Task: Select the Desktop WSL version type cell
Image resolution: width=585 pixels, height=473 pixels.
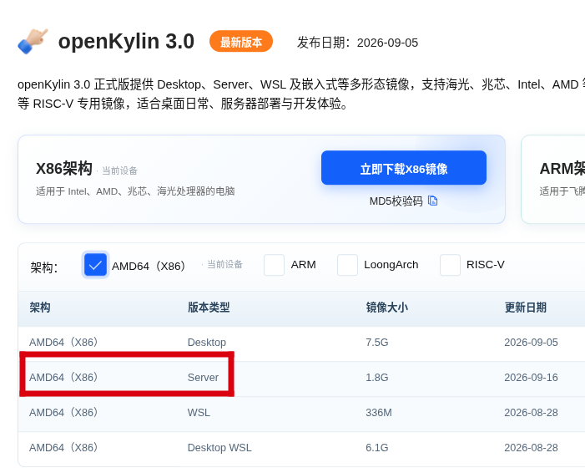Action: pos(219,448)
